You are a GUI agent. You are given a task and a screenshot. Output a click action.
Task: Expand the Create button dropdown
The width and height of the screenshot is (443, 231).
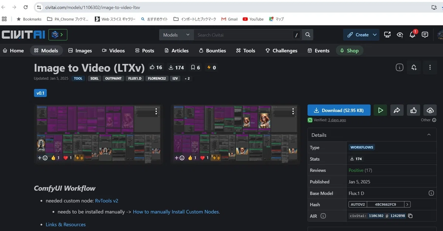click(375, 35)
